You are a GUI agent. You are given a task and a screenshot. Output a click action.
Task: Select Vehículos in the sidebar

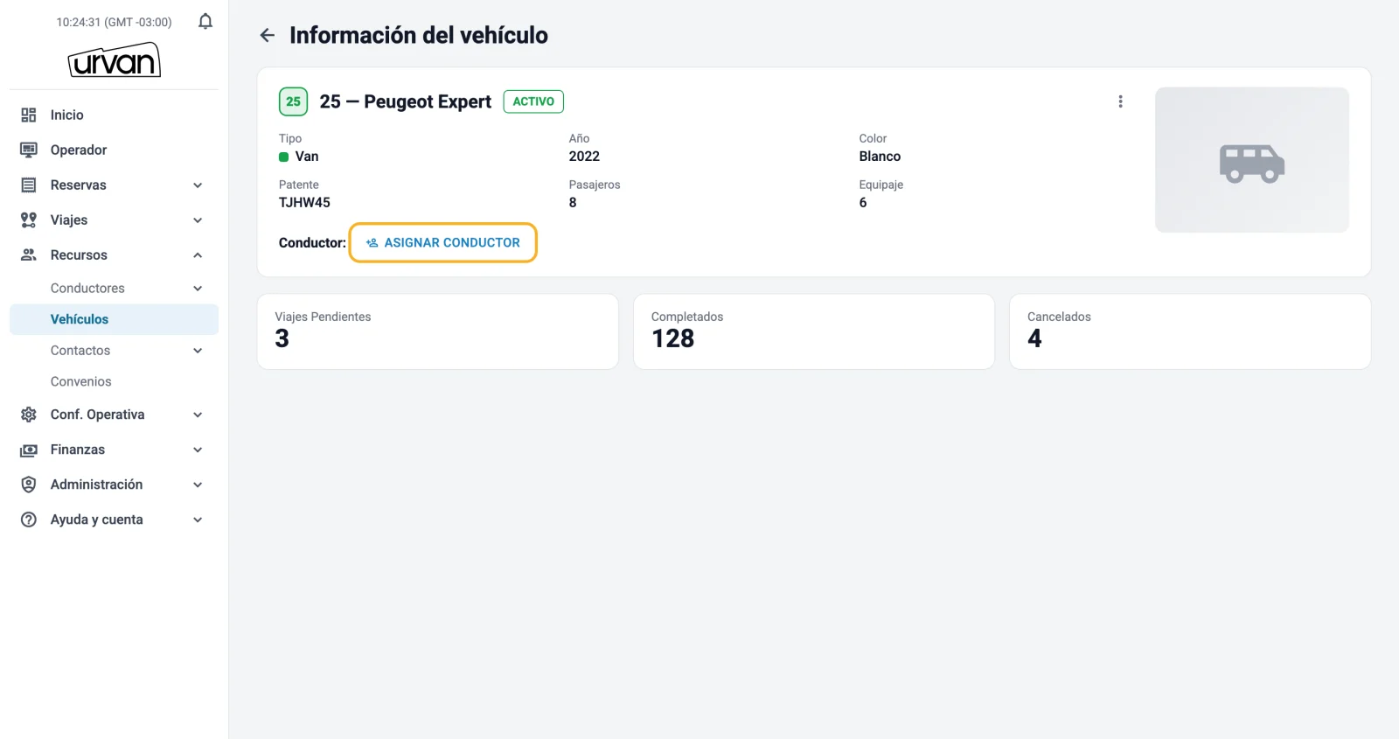(x=114, y=319)
